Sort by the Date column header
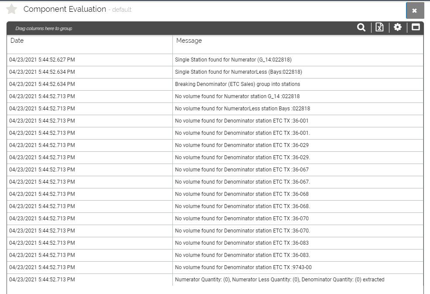This screenshot has height=294, width=430. pos(17,41)
